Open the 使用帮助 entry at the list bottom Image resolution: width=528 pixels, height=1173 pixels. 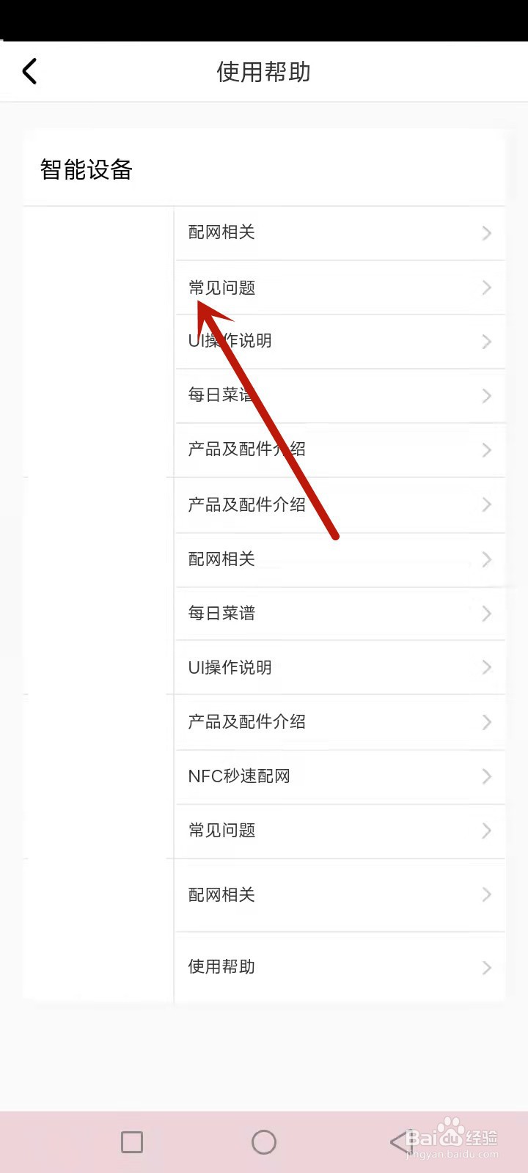340,967
